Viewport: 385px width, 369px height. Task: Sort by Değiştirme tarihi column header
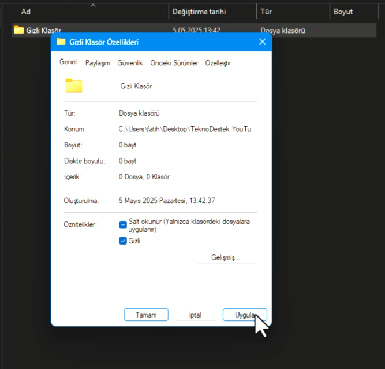199,12
